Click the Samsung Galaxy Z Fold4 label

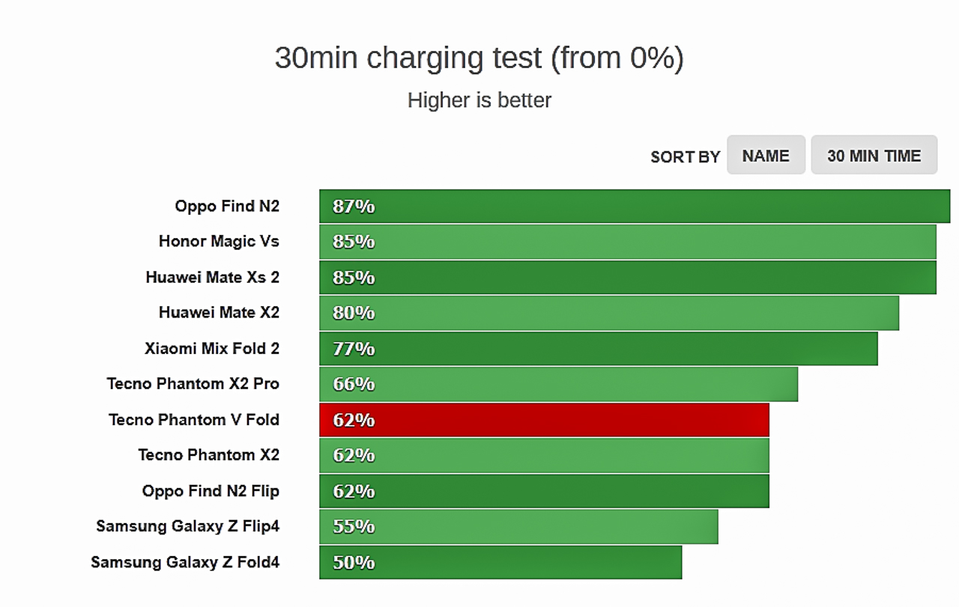coord(185,562)
